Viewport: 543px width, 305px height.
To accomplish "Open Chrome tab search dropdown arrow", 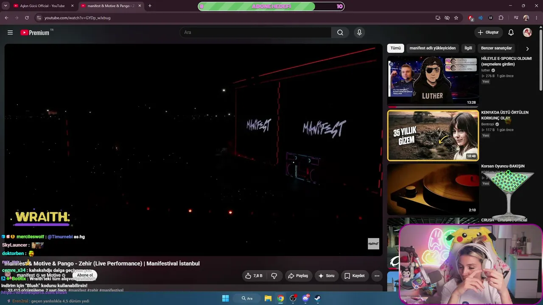I will [6, 6].
